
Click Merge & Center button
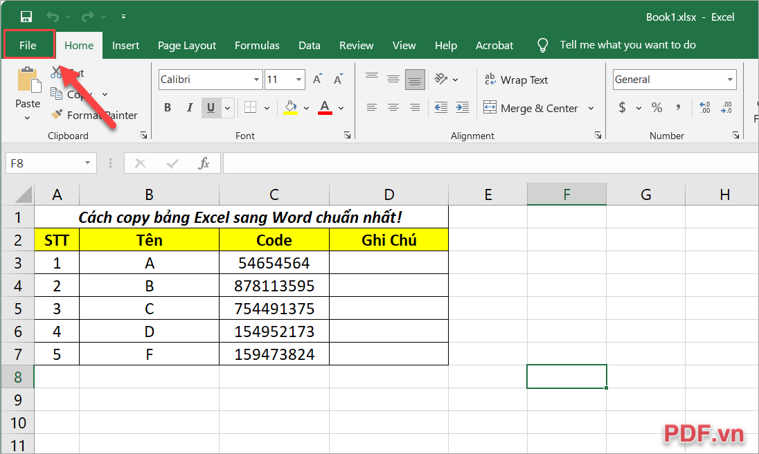pyautogui.click(x=530, y=108)
